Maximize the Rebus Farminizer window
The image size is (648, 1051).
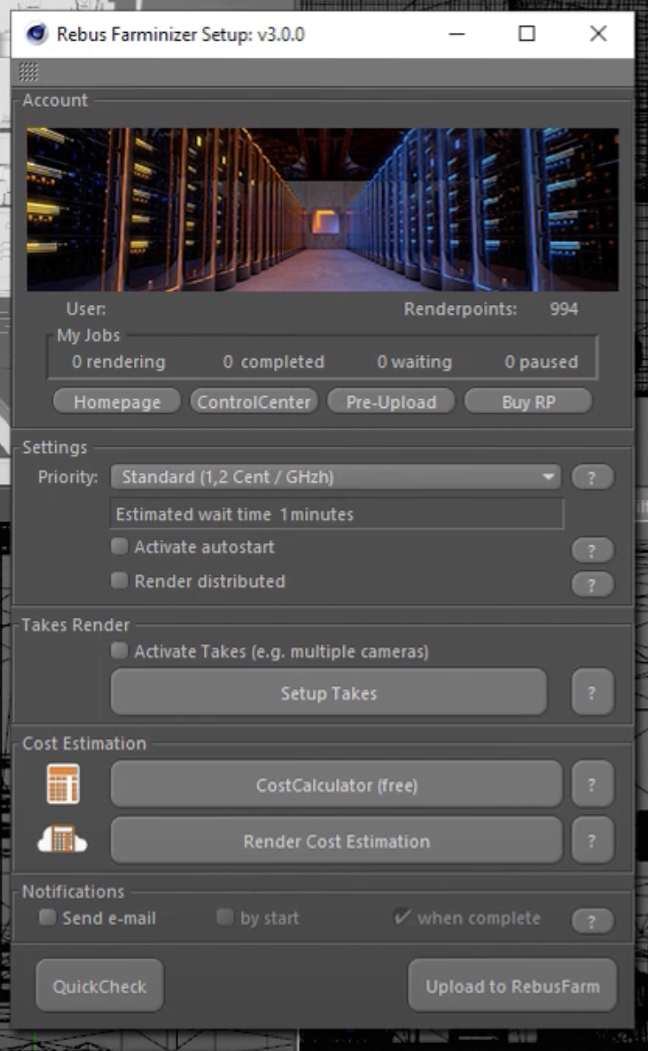pyautogui.click(x=526, y=34)
